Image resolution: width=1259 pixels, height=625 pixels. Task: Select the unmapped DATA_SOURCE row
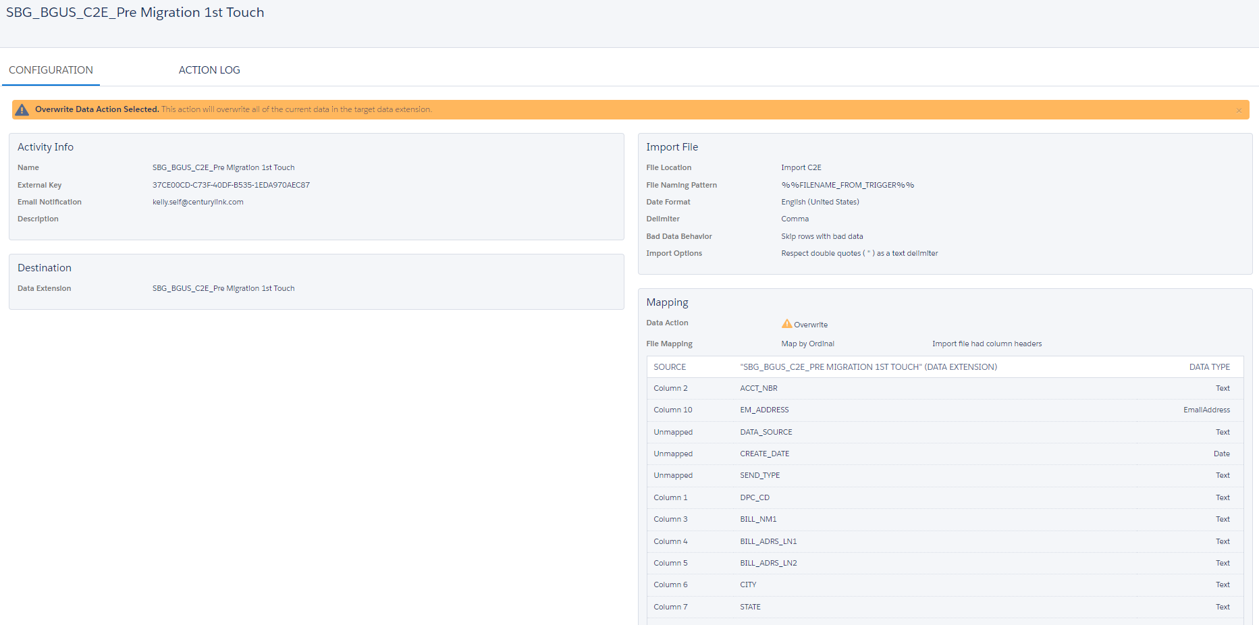(766, 431)
